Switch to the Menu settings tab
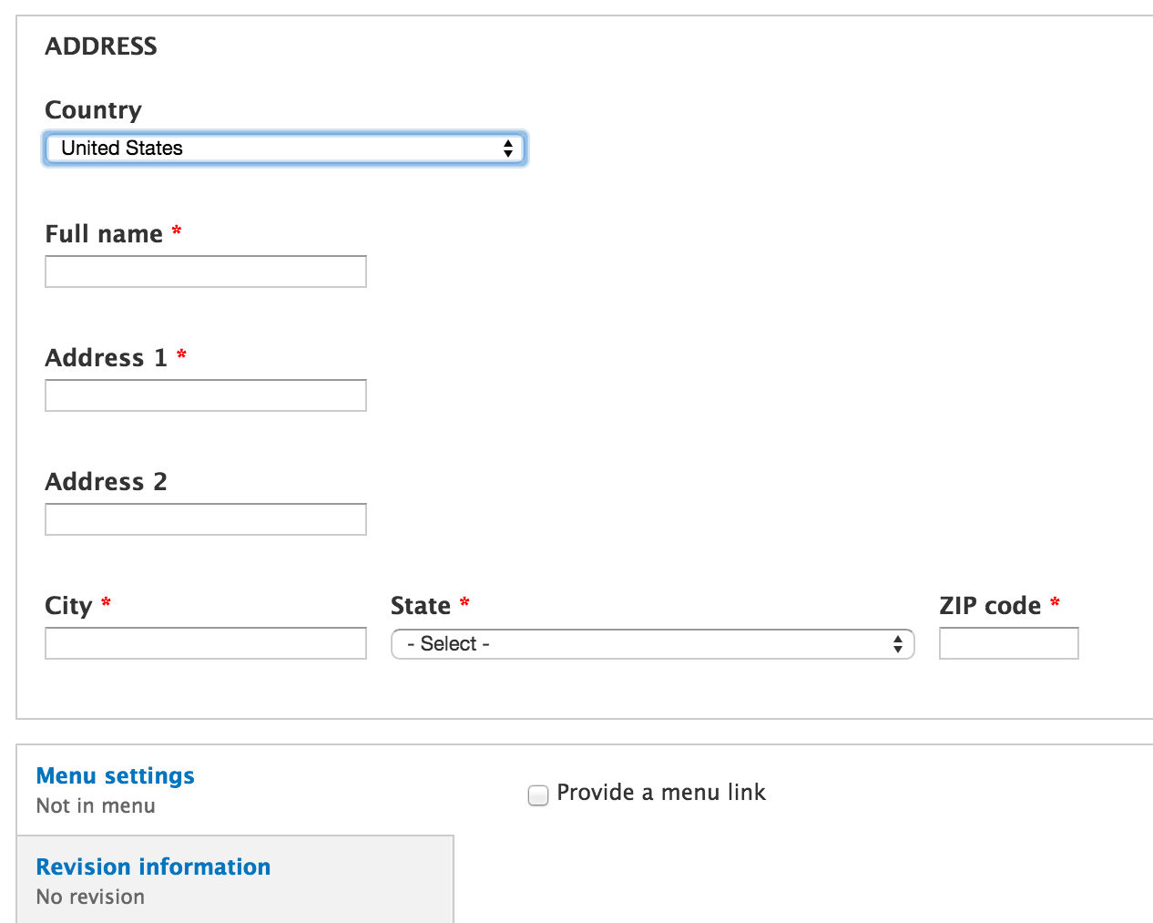Image resolution: width=1153 pixels, height=923 pixels. pyautogui.click(x=115, y=775)
